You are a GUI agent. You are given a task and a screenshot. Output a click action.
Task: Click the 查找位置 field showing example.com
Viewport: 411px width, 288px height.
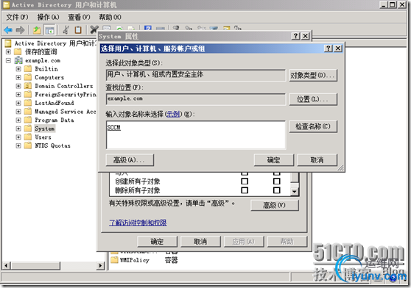pyautogui.click(x=196, y=99)
